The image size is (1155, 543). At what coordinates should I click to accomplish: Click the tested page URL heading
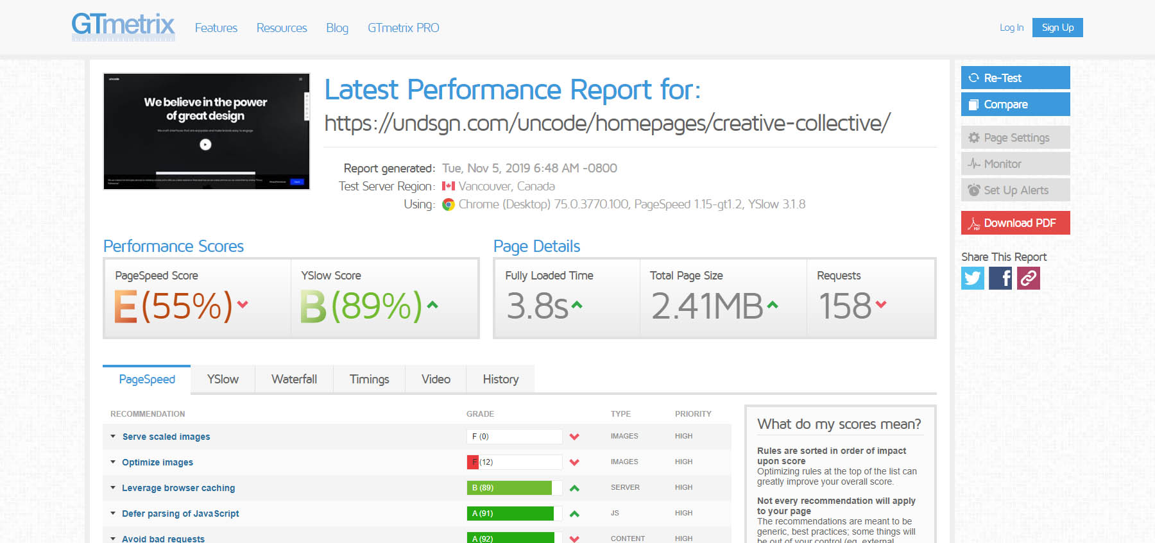point(607,122)
